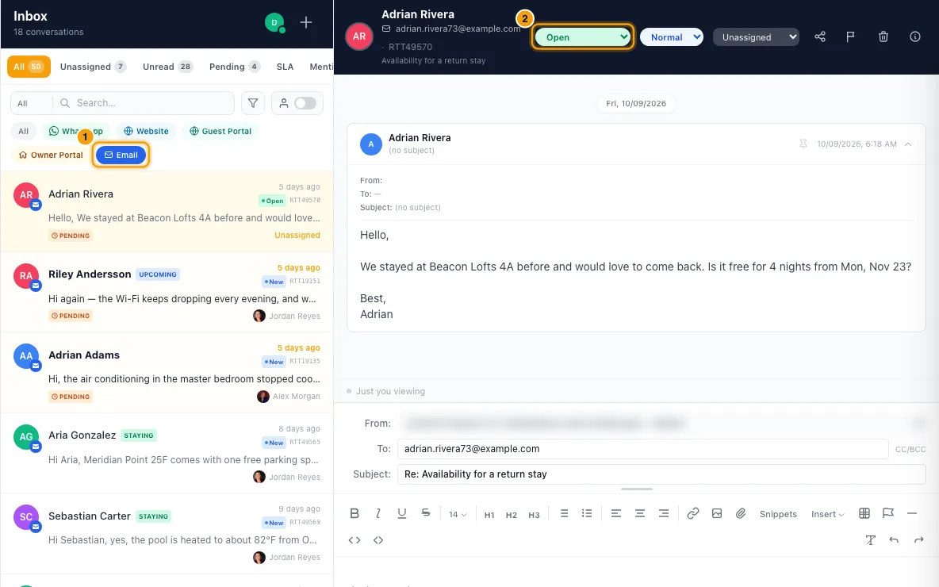Align text left
Viewport: 939px width, 587px height.
[x=615, y=513]
